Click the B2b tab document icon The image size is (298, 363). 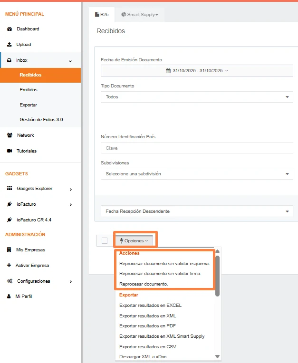pos(97,14)
